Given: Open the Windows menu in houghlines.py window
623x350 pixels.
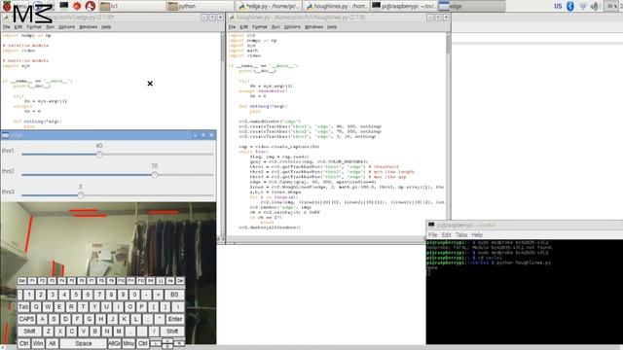Looking at the screenshot, I should tap(313, 27).
